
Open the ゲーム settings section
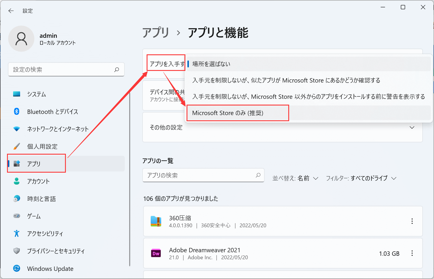[34, 216]
